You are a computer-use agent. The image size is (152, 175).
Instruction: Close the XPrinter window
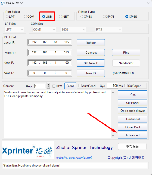pyautogui.click(x=148, y=3)
